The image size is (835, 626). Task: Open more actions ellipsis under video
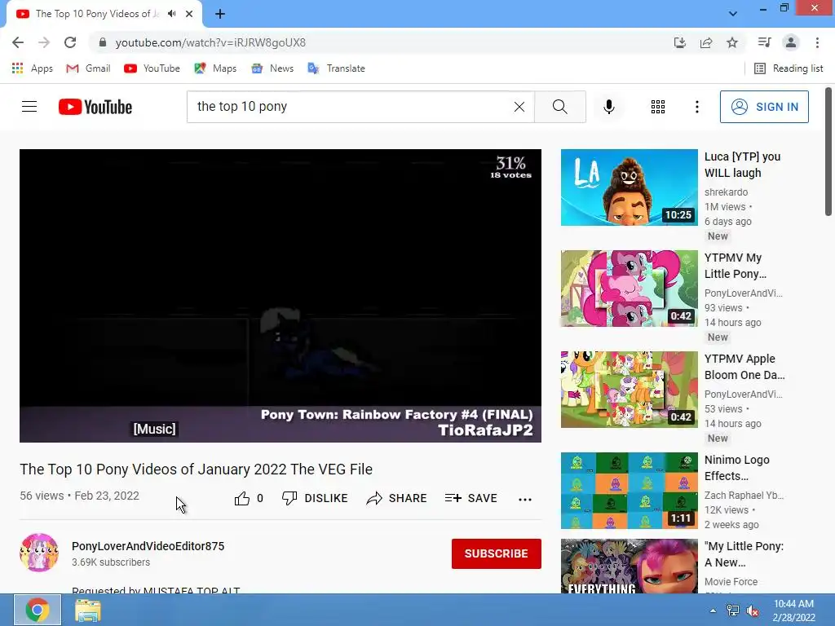tap(525, 499)
